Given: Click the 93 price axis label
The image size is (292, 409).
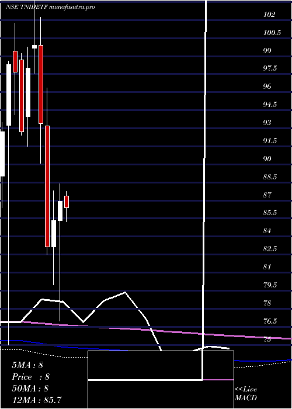Looking at the screenshot, I should coord(267,123).
